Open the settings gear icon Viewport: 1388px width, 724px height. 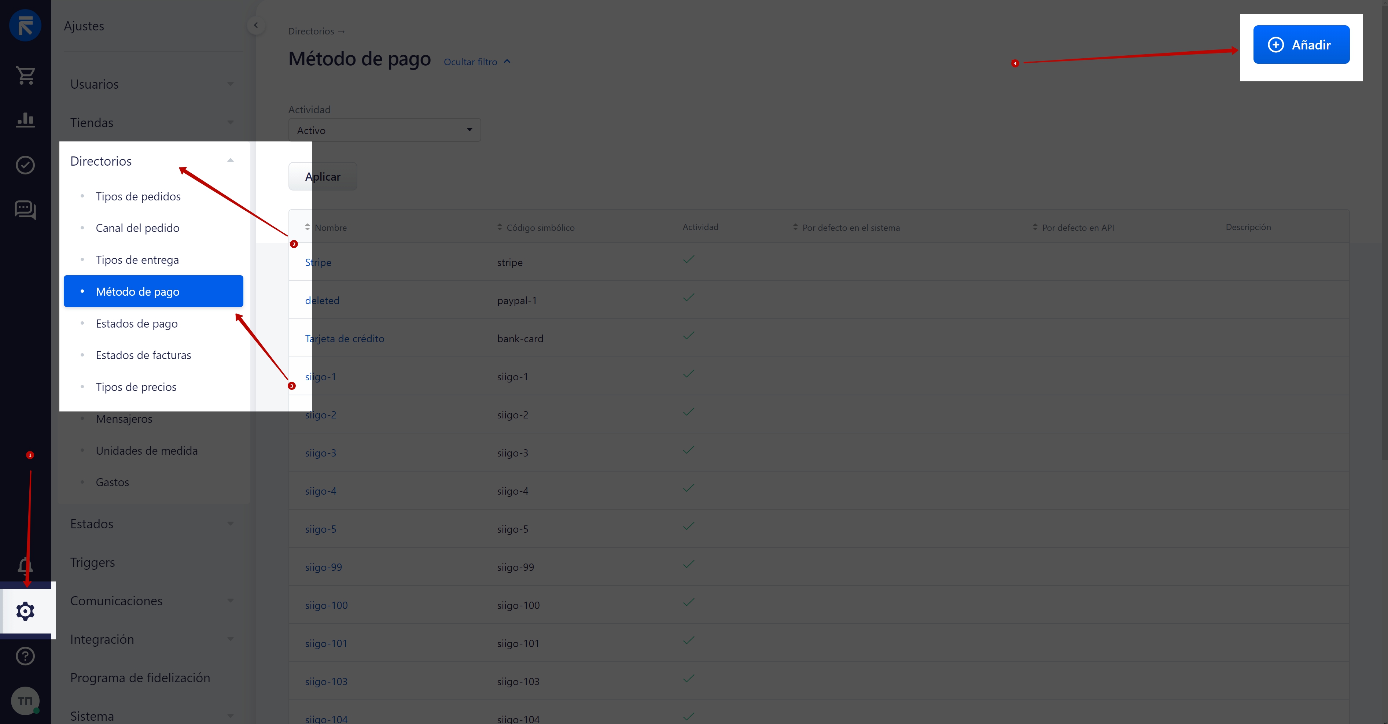(x=25, y=611)
